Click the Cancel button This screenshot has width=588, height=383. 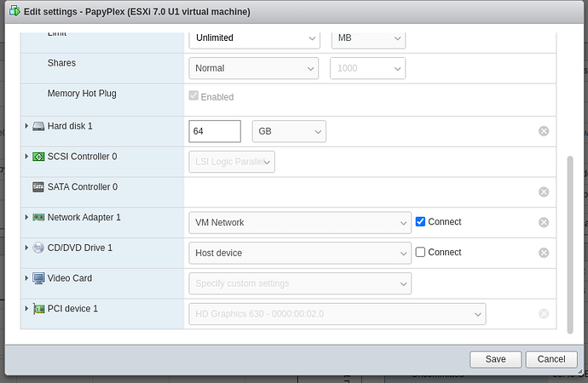tap(551, 359)
